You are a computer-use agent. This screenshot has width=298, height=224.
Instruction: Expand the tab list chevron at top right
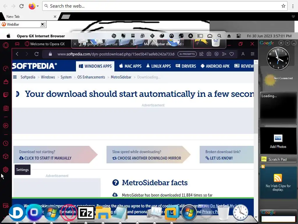(x=293, y=17)
